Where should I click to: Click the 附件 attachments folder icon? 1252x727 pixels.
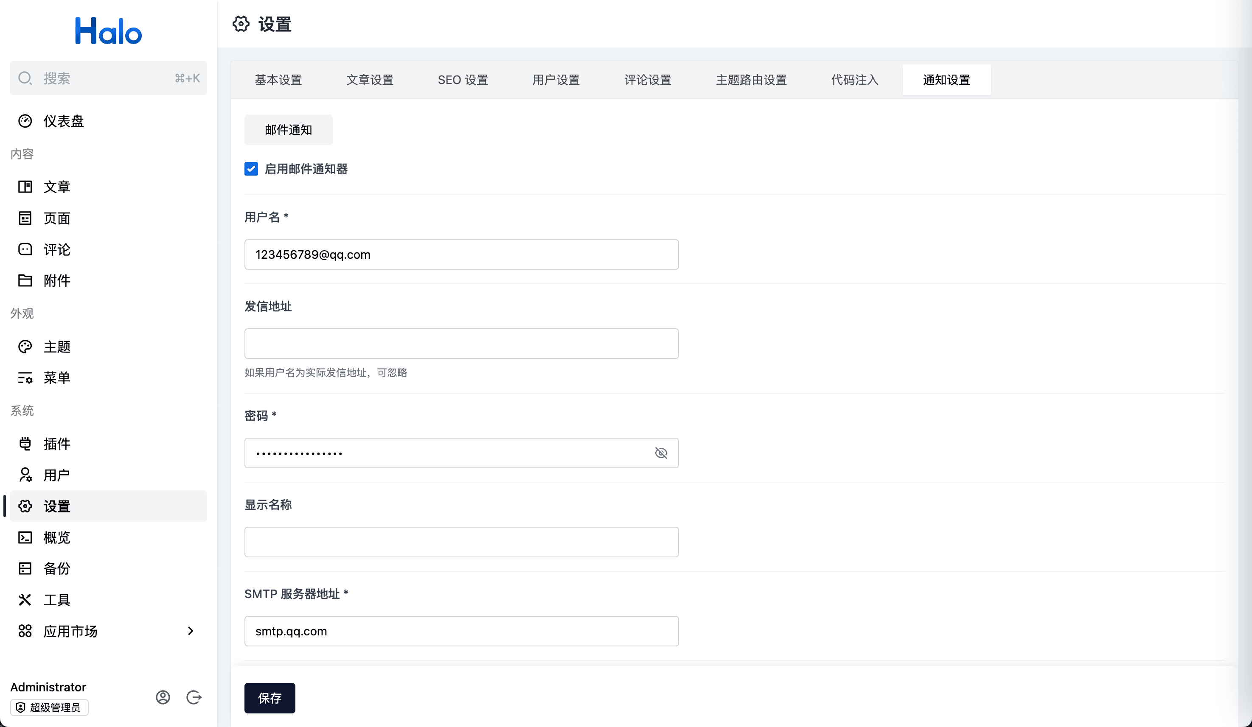pyautogui.click(x=25, y=280)
